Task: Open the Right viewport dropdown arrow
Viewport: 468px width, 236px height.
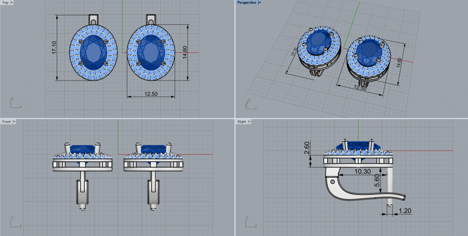Action: [x=249, y=122]
